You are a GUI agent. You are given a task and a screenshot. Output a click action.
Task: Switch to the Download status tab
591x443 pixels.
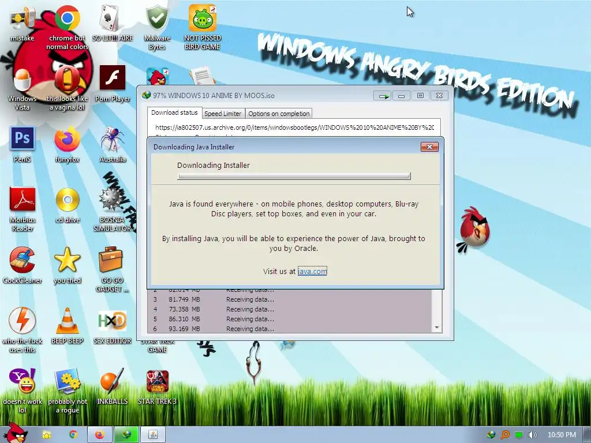pos(174,112)
